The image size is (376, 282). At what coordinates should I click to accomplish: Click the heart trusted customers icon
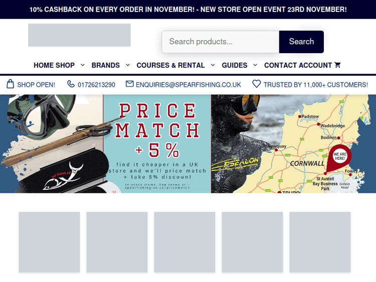tap(256, 84)
